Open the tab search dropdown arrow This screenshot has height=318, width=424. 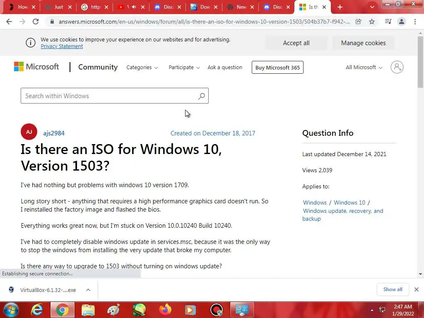pyautogui.click(x=372, y=7)
